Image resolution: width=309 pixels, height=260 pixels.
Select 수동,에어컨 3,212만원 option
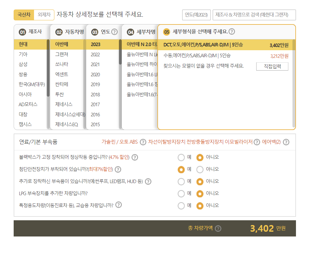click(x=225, y=56)
